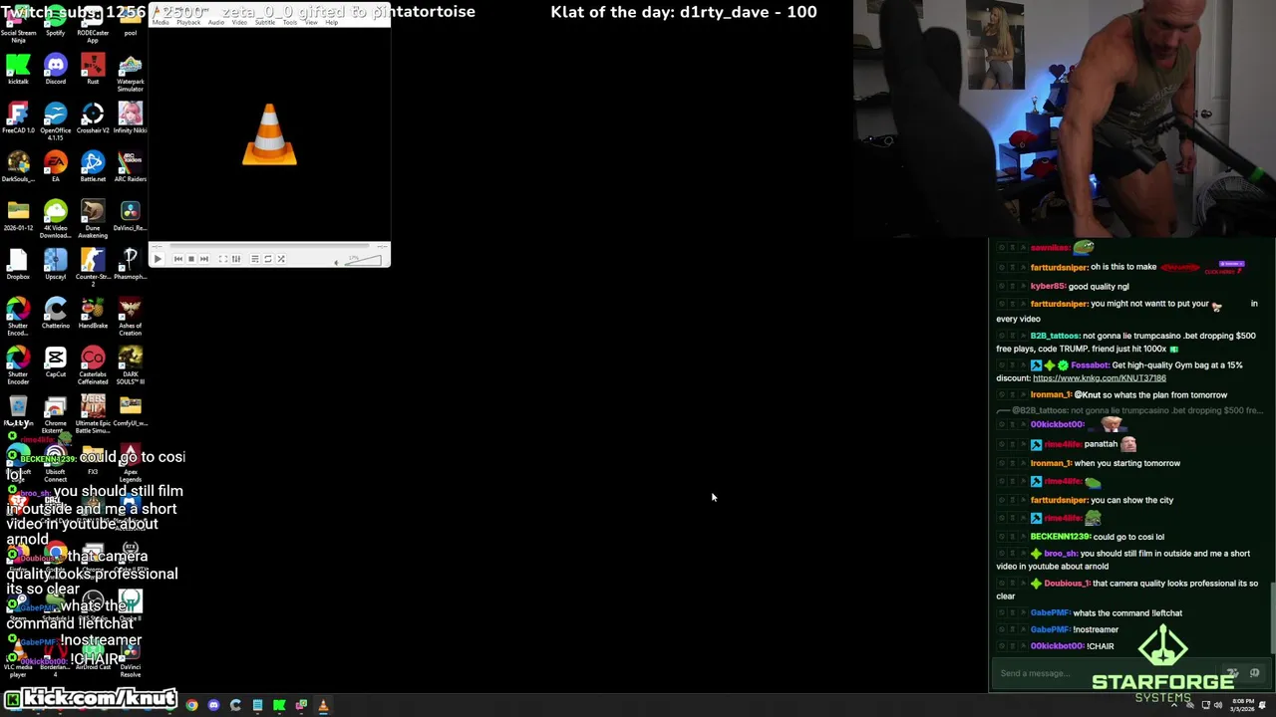Open the VLC Media menu
1276x717 pixels.
(160, 23)
